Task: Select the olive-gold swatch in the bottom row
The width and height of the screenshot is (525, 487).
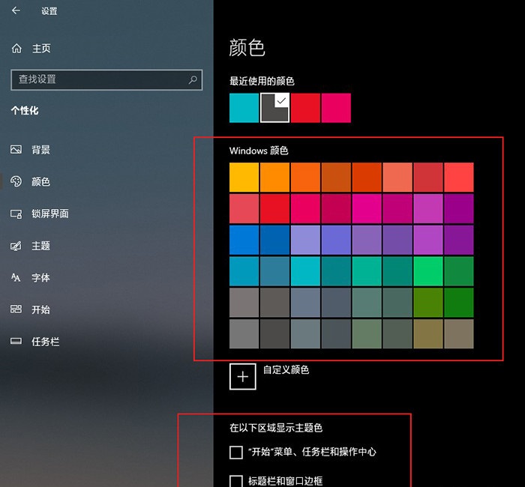Action: 428,334
